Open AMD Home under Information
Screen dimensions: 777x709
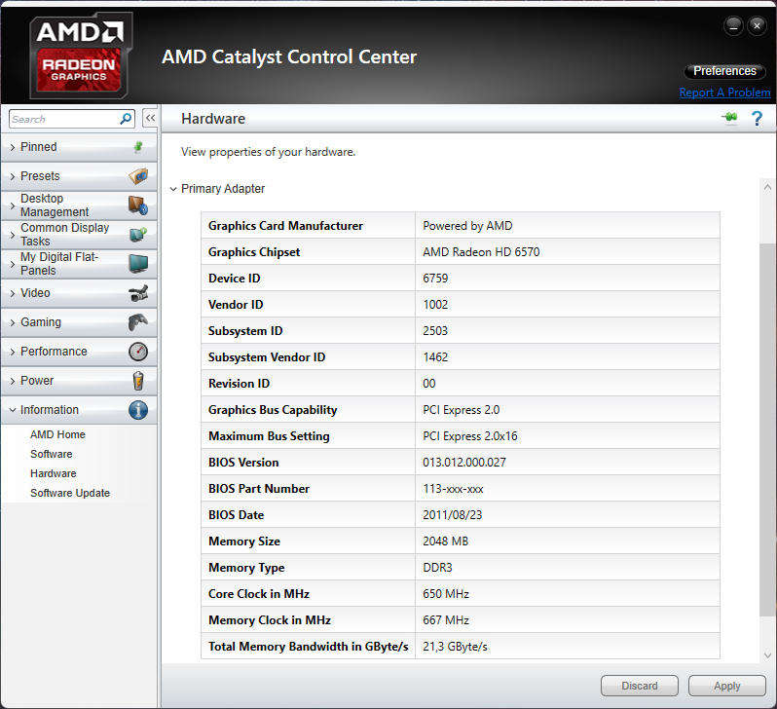(57, 434)
